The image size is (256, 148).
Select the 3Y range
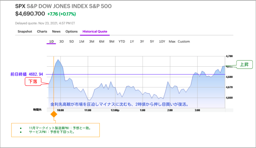[142, 41]
